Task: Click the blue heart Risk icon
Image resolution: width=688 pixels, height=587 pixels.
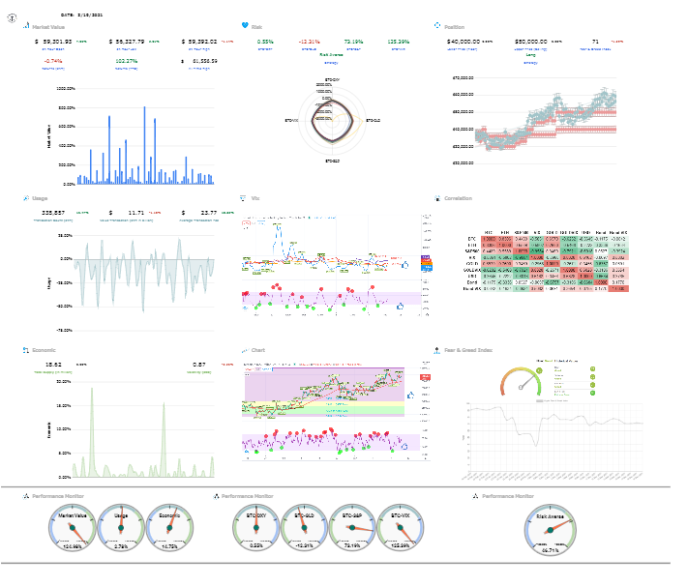Action: click(x=245, y=25)
